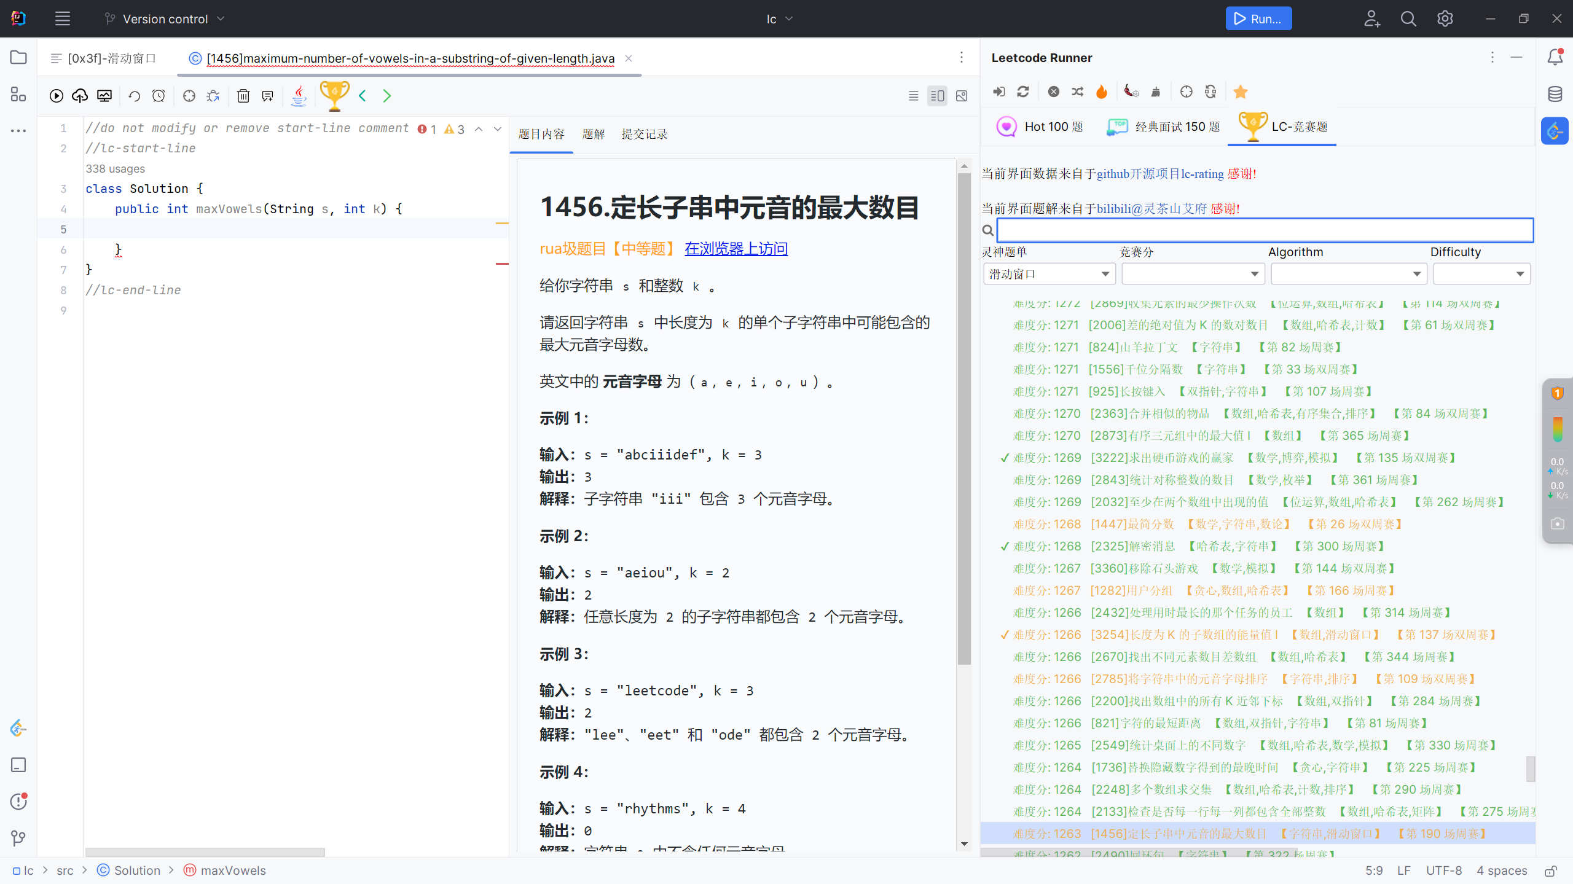The image size is (1573, 884).
Task: Open the Difficulty filter dropdown
Action: [1481, 274]
